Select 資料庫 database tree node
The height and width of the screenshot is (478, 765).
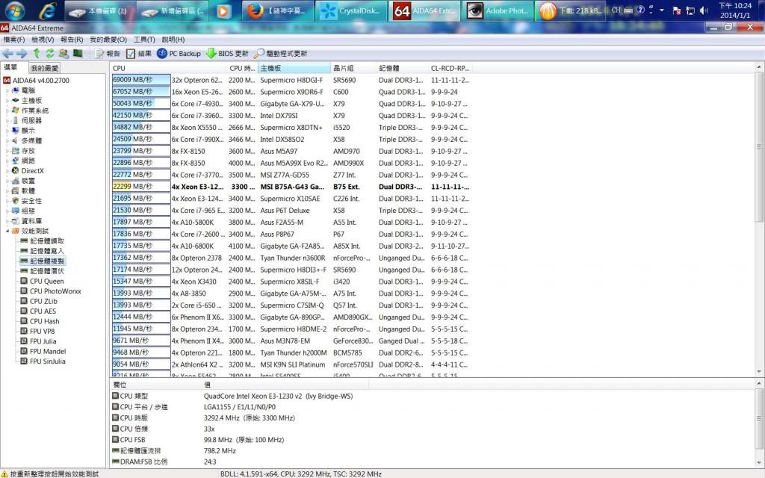coord(26,221)
